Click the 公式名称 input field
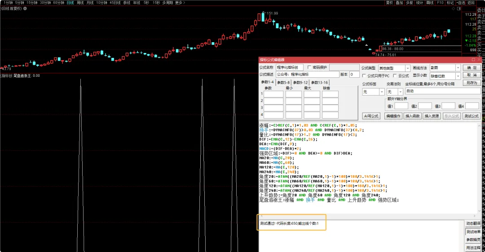 pyautogui.click(x=289, y=67)
